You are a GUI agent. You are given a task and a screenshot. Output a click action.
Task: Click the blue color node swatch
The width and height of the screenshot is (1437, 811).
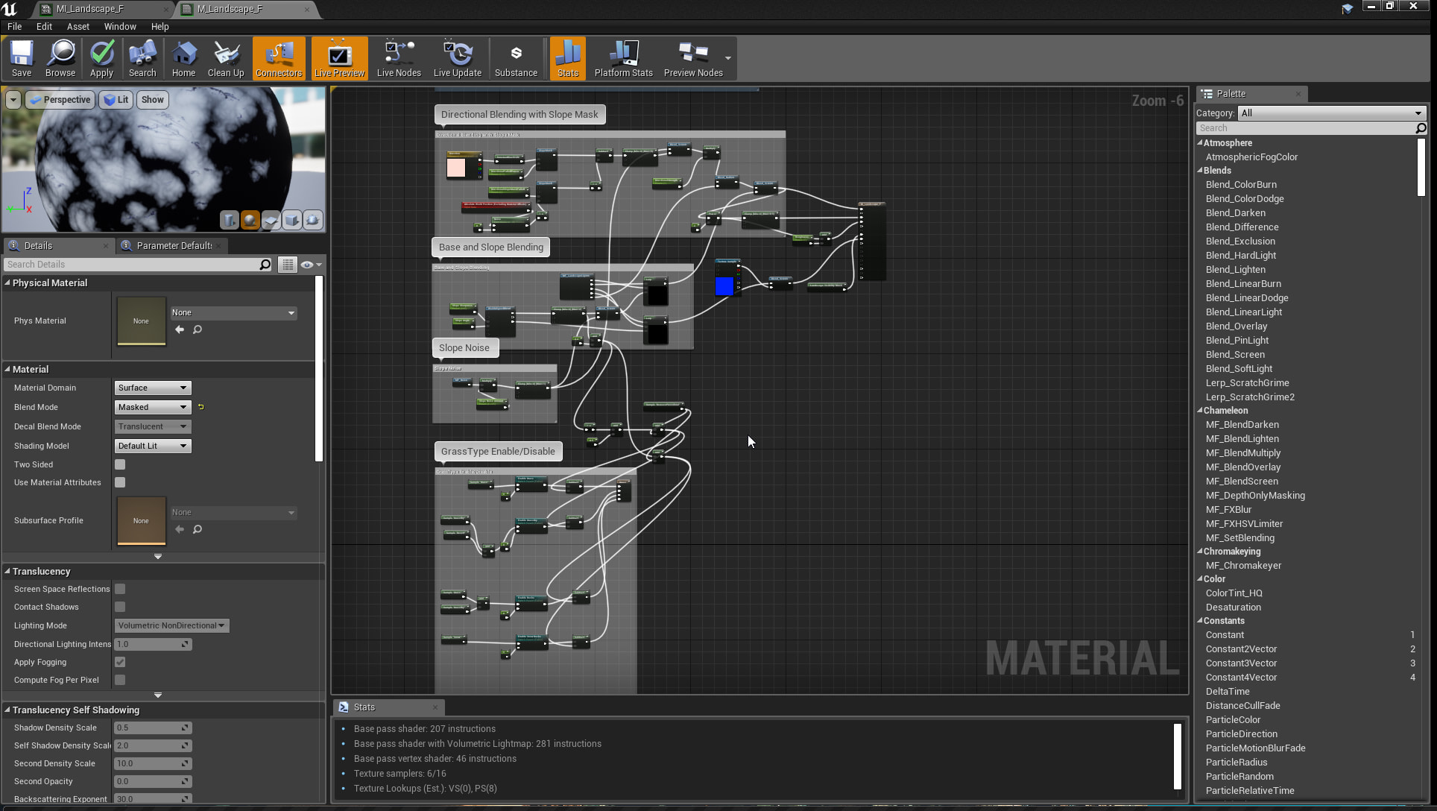click(x=724, y=286)
